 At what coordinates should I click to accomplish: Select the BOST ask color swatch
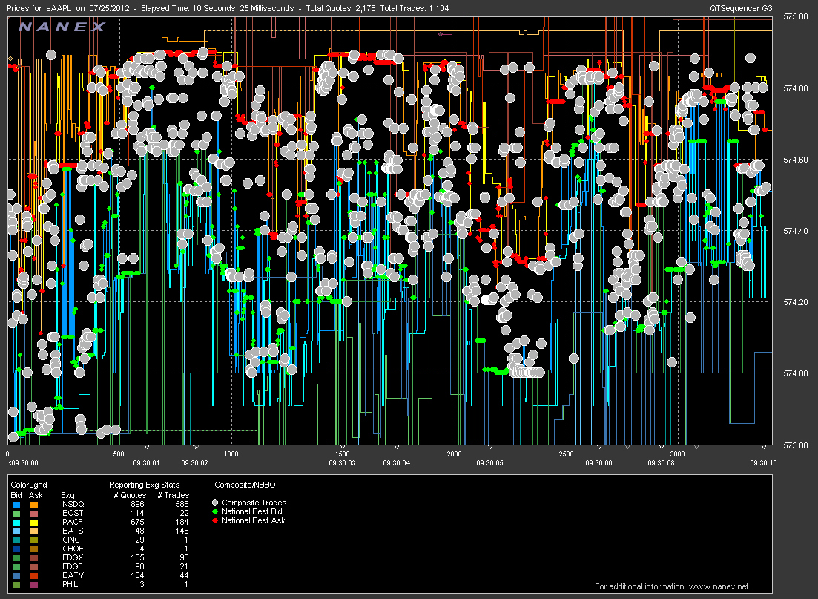coord(34,514)
